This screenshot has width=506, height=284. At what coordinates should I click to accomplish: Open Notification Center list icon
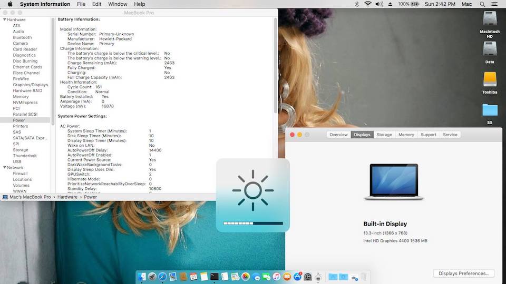pos(494,4)
